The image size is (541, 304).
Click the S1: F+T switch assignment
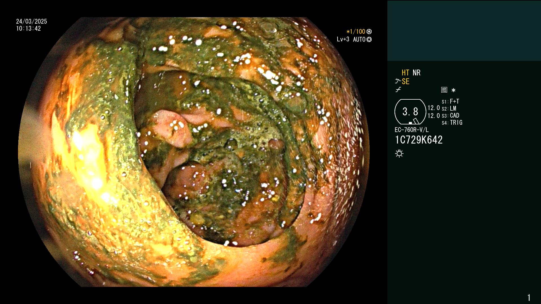click(450, 101)
